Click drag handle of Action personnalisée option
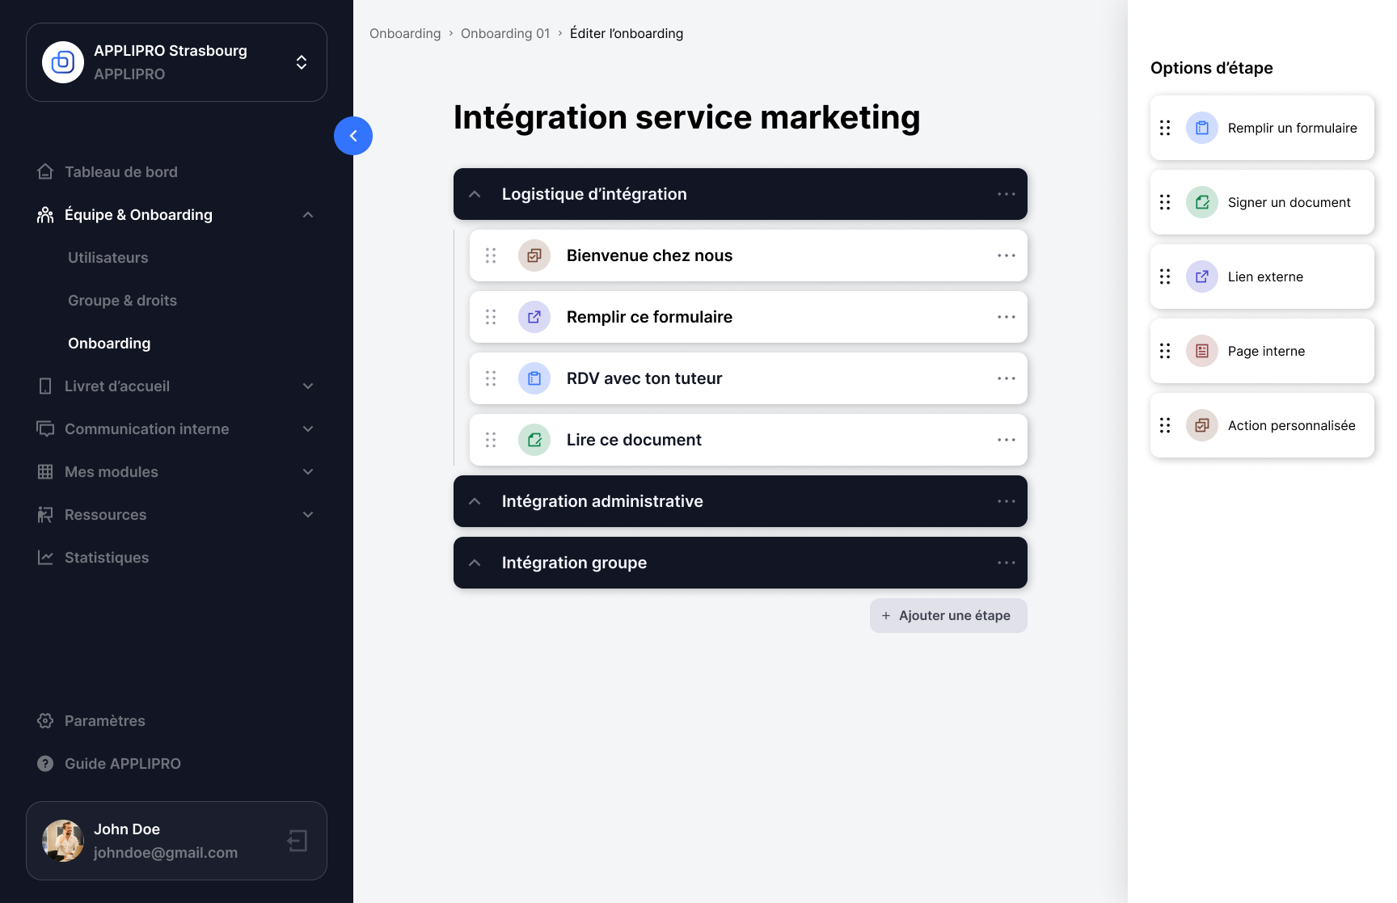1397x903 pixels. coord(1165,425)
